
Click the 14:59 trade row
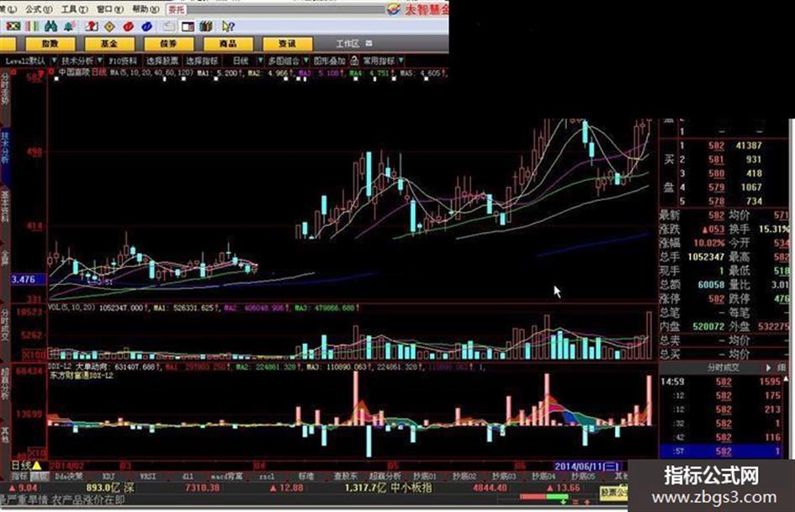(723, 382)
